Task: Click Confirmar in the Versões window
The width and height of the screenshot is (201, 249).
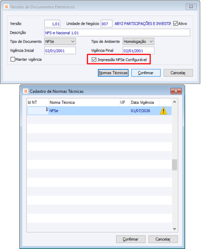Action: [x=146, y=73]
